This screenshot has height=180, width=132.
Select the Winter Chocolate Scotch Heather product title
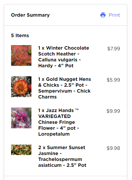[64, 57]
